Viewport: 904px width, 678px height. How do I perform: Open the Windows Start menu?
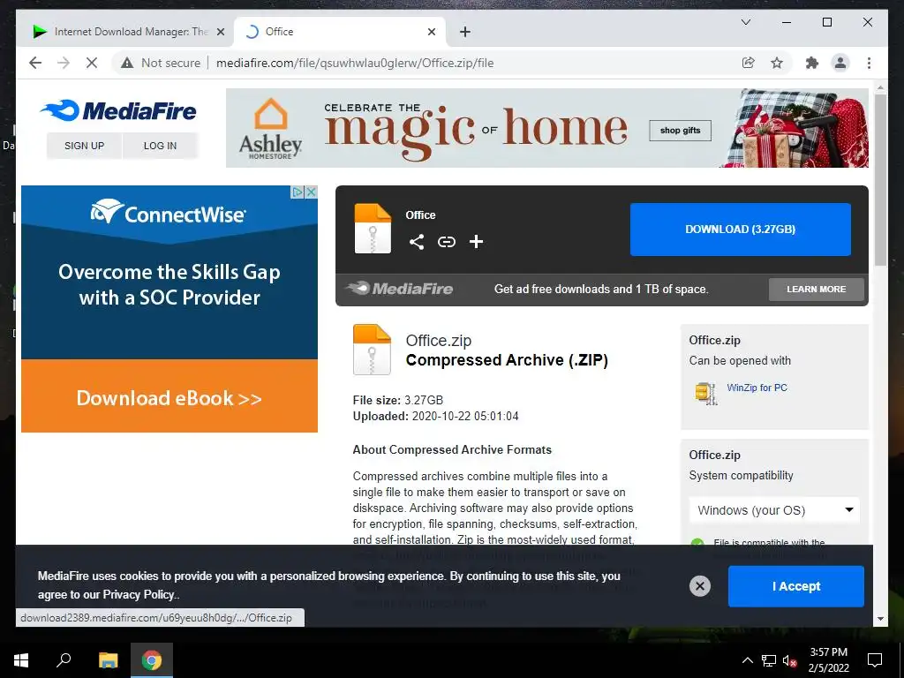coord(21,660)
